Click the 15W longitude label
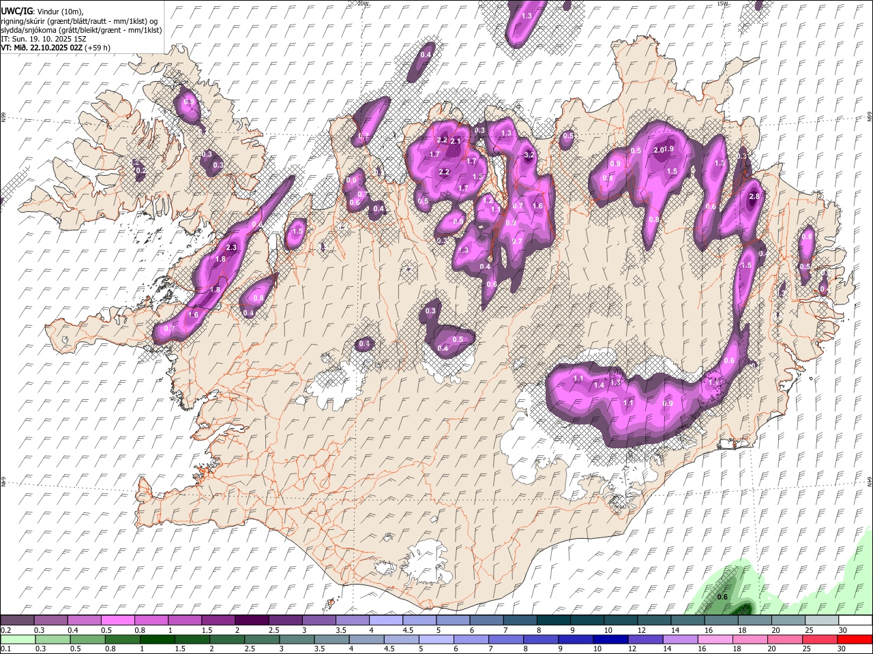 (723, 3)
